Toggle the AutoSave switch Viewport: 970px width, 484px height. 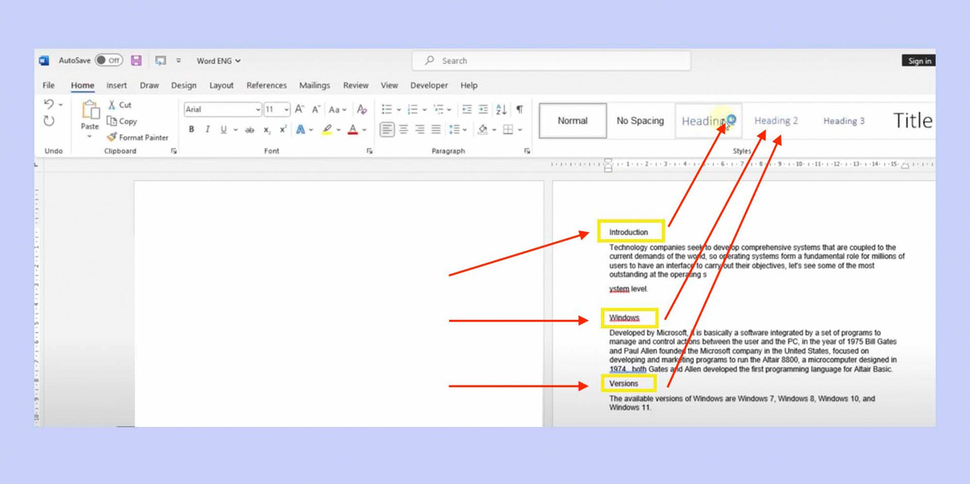(x=109, y=61)
